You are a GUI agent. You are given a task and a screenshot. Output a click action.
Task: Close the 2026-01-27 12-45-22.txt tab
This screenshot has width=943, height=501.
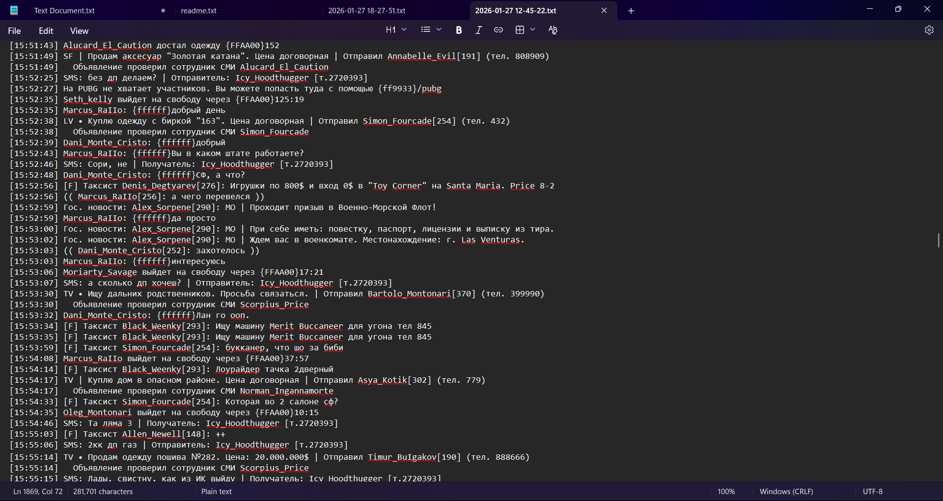(604, 11)
